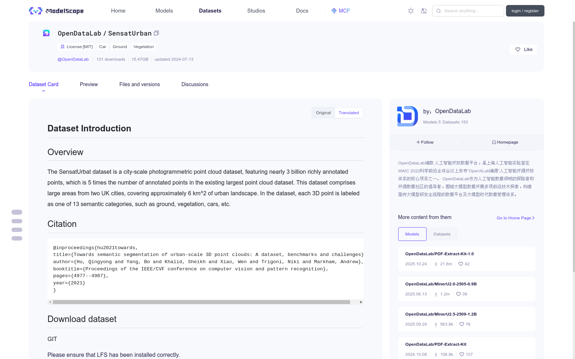This screenshot has width=575, height=359.
Task: Click download icon on MinerU2.0-2505-0.9B card
Action: (436, 294)
